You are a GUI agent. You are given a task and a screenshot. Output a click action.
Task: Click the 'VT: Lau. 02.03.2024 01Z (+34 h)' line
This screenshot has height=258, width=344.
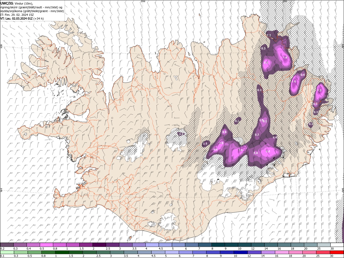click(22, 19)
